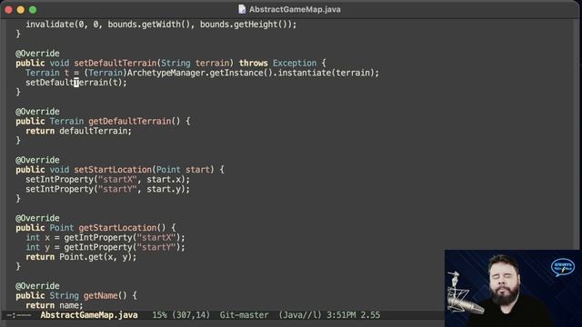Click the red close window button
This screenshot has height=327, width=582.
pos(8,10)
